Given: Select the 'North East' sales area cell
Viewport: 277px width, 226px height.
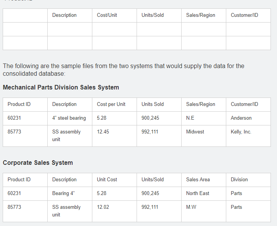Looking at the screenshot, I should coord(198,193).
